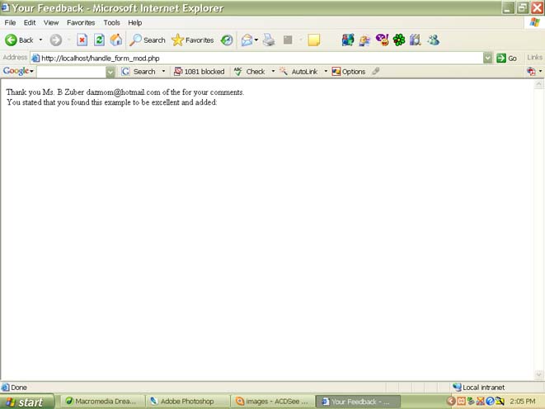Open the History icon
This screenshot has height=409, width=545.
(227, 40)
